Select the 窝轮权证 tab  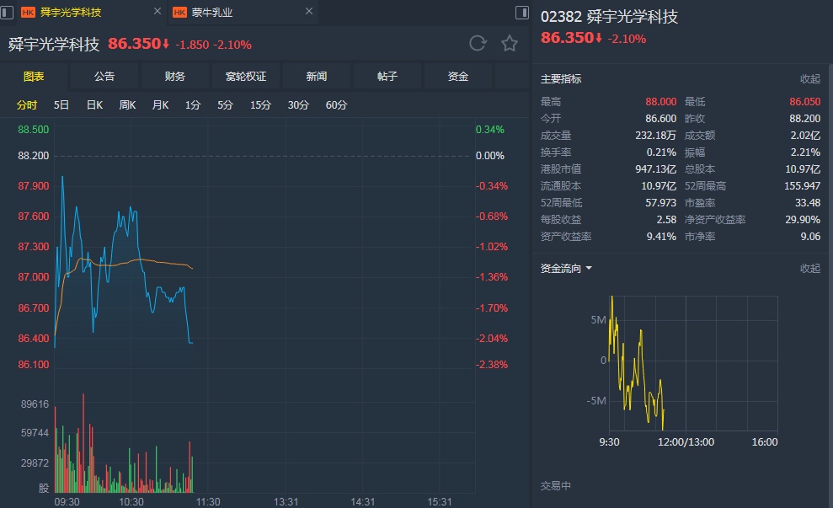coord(246,77)
